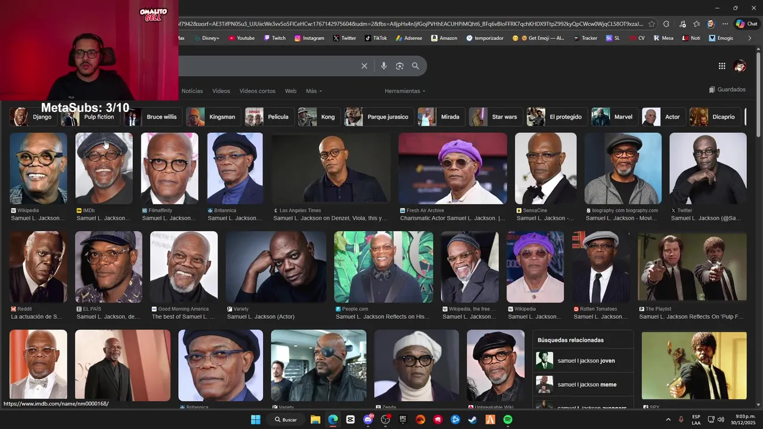Select the Kingsman filter chip
The image size is (763, 429).
(213, 117)
